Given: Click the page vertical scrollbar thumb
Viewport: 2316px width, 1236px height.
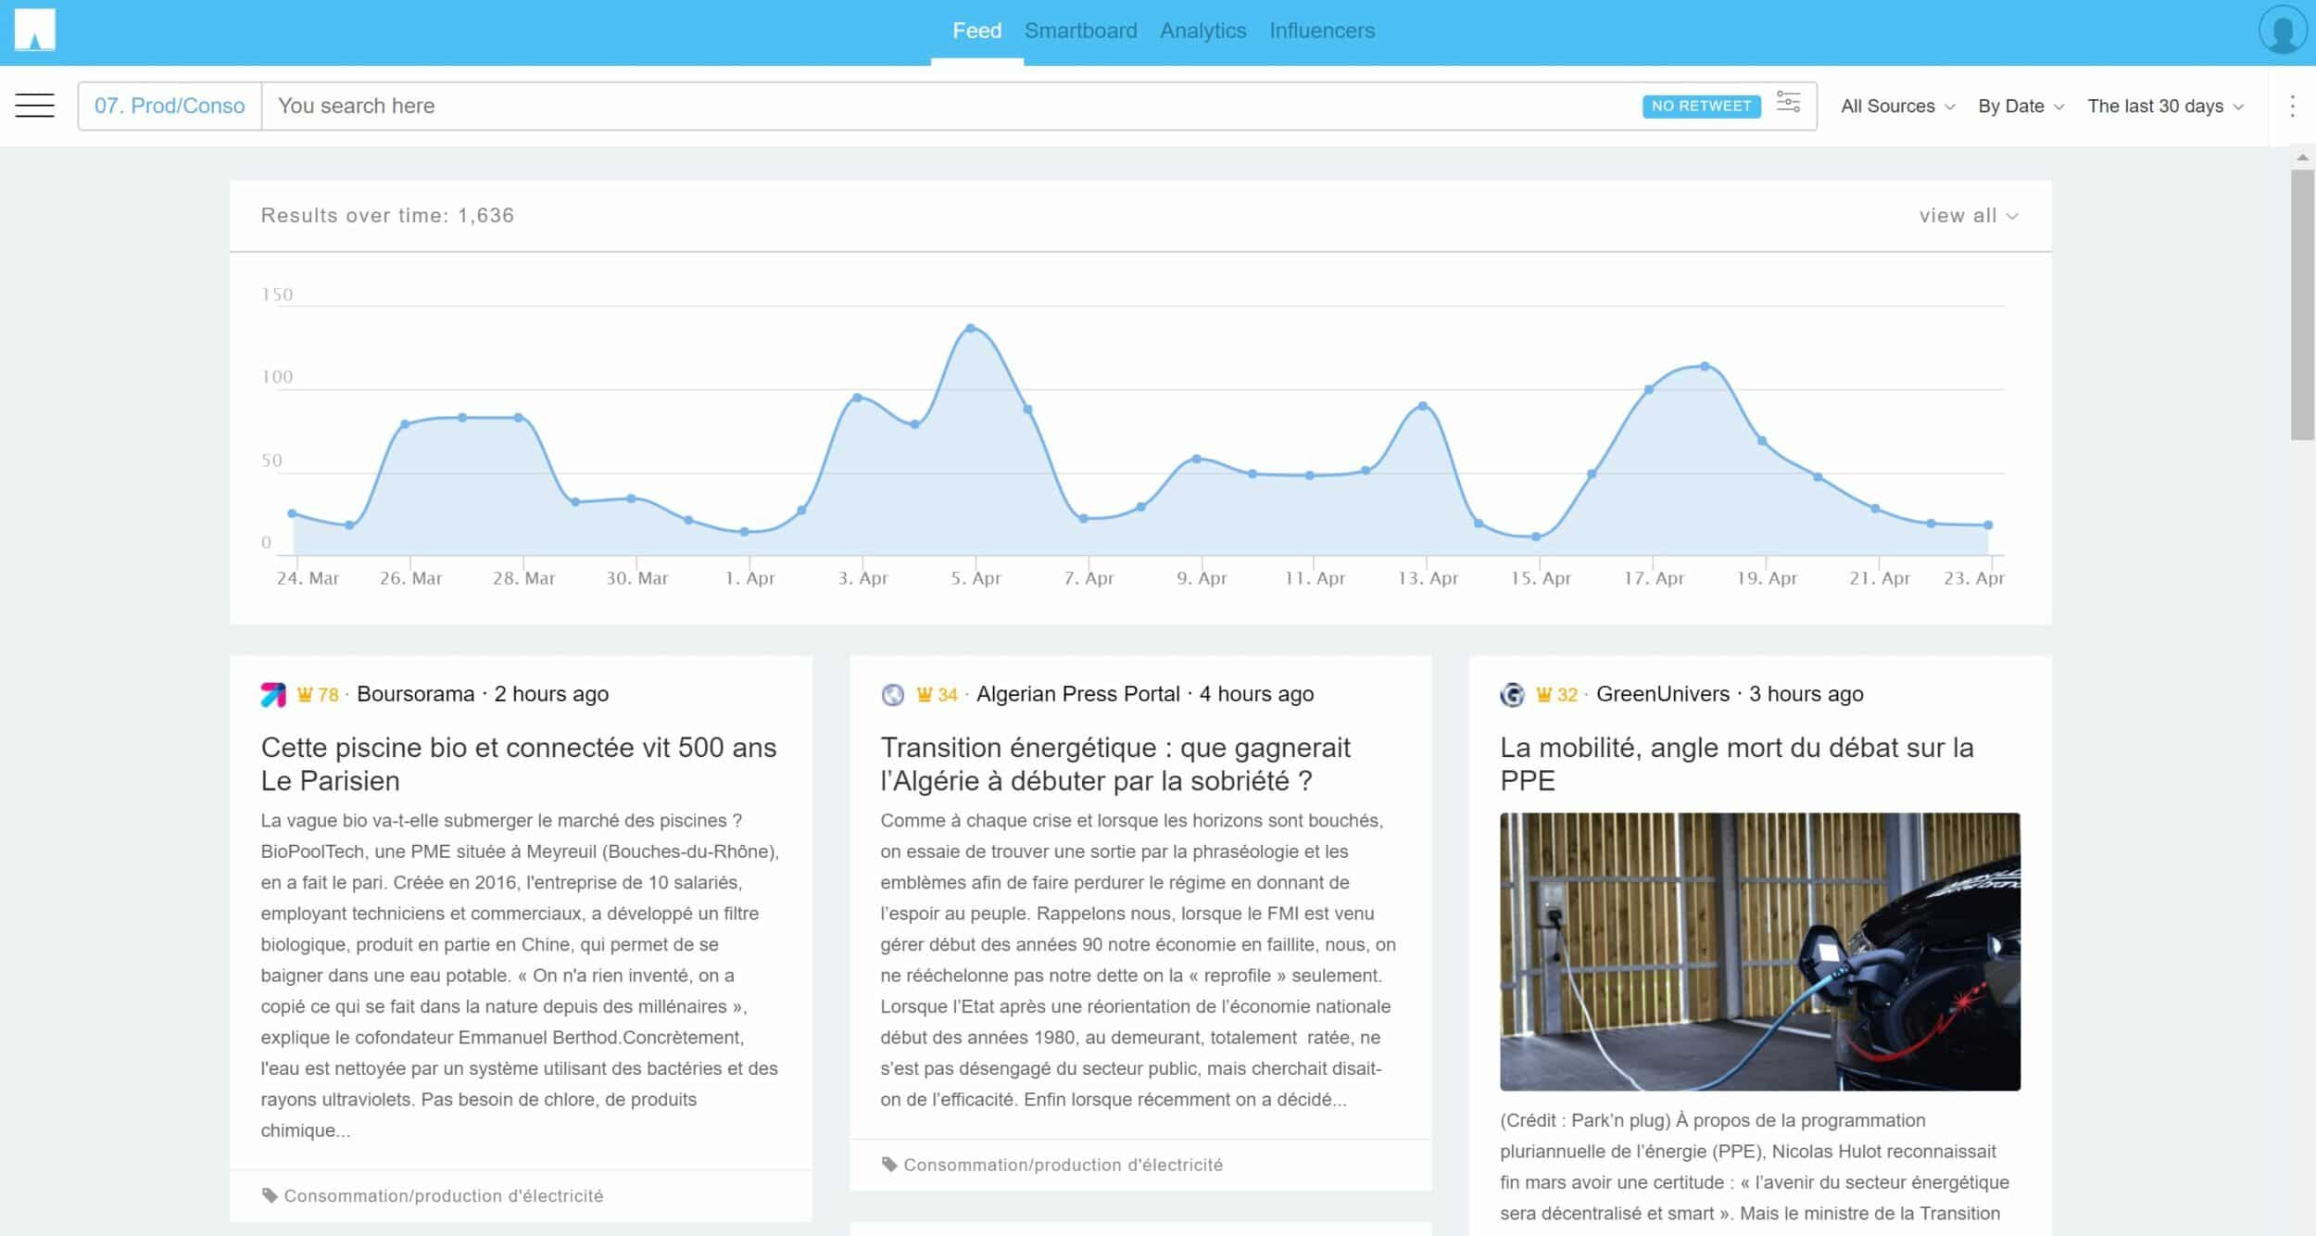Looking at the screenshot, I should 2302,304.
